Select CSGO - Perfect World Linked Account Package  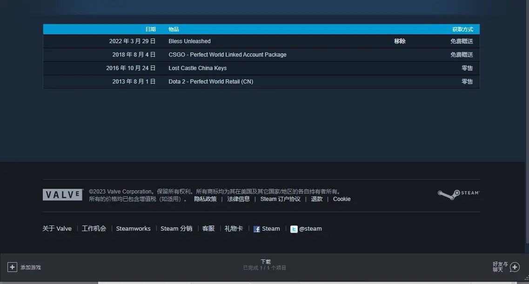click(x=228, y=54)
